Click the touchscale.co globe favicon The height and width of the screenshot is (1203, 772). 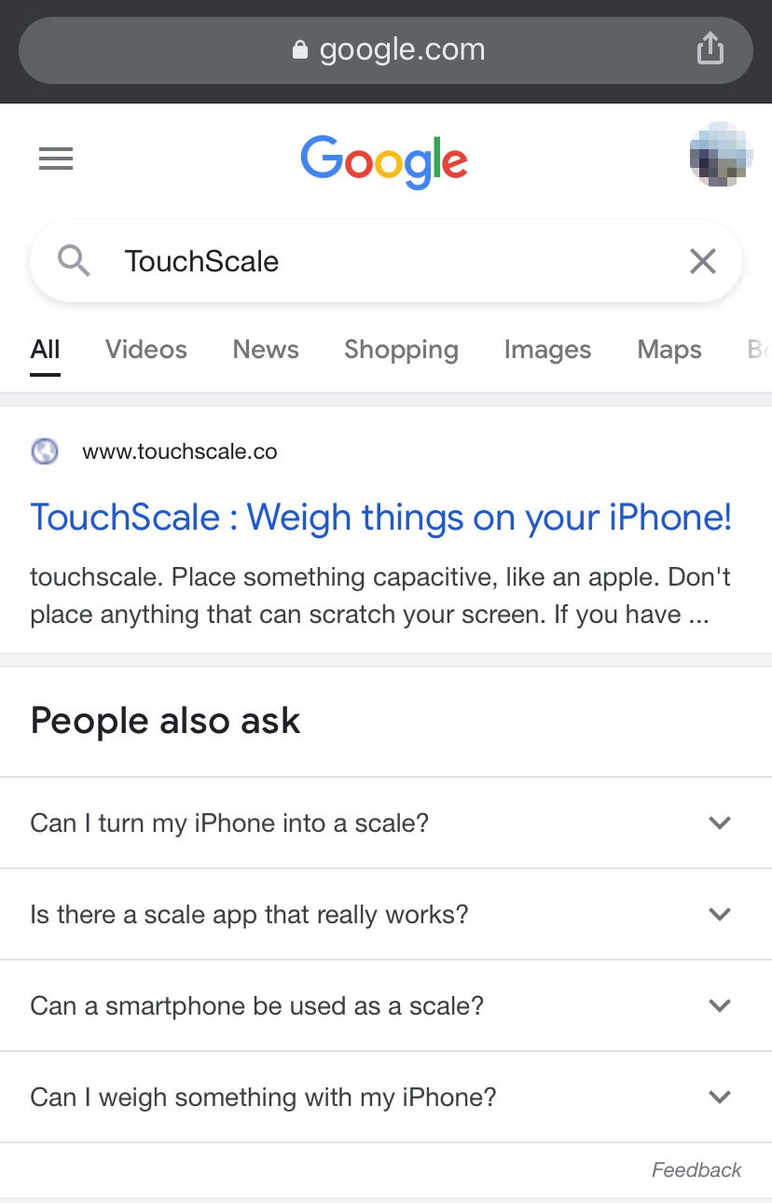click(x=45, y=452)
